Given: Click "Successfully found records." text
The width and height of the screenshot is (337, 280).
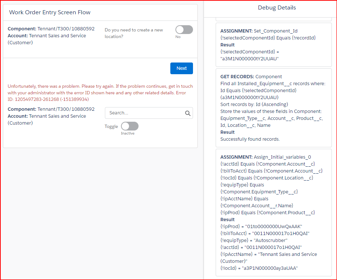Looking at the screenshot, I should pyautogui.click(x=250, y=139).
